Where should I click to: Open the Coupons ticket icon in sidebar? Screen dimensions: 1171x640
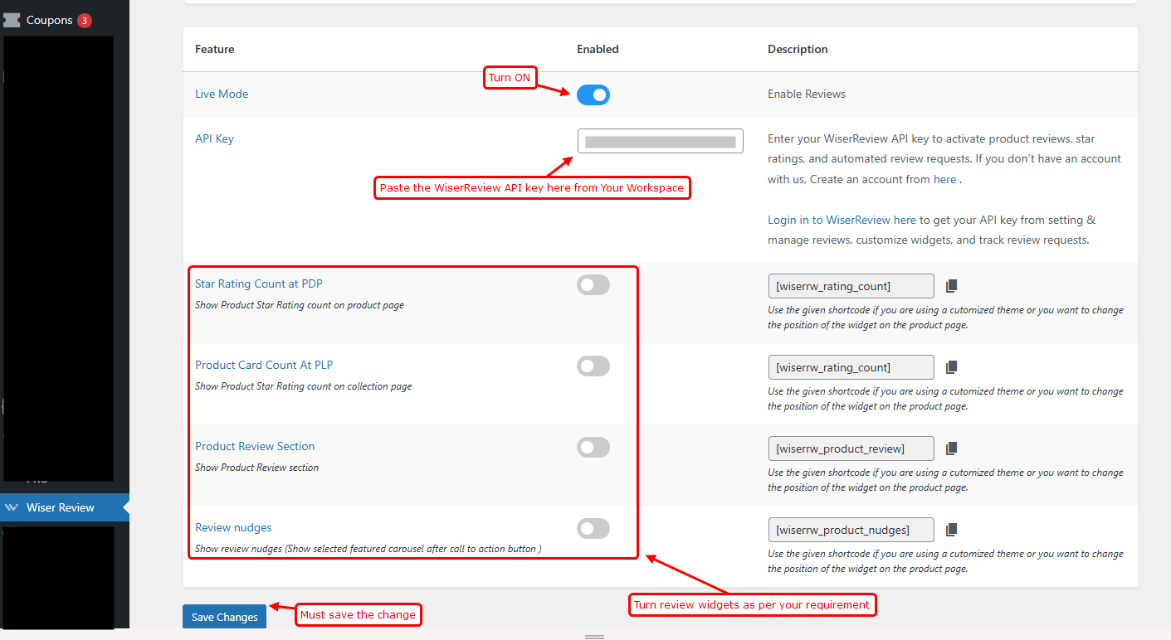coord(12,20)
